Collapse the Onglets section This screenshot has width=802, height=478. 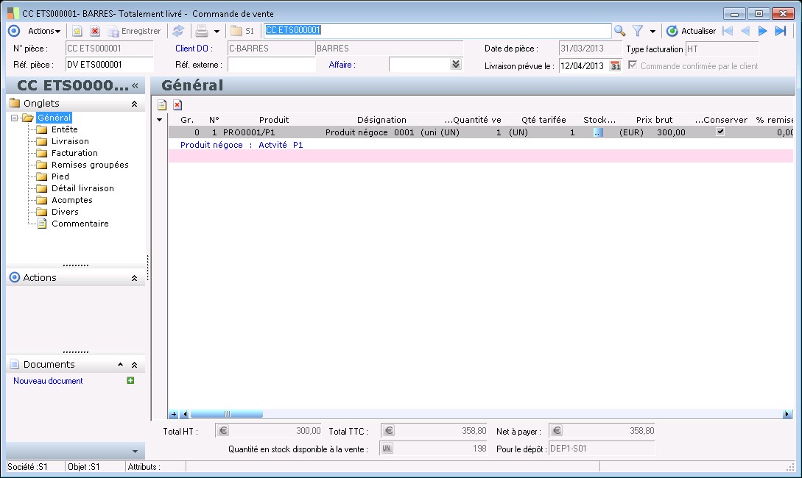(x=134, y=104)
